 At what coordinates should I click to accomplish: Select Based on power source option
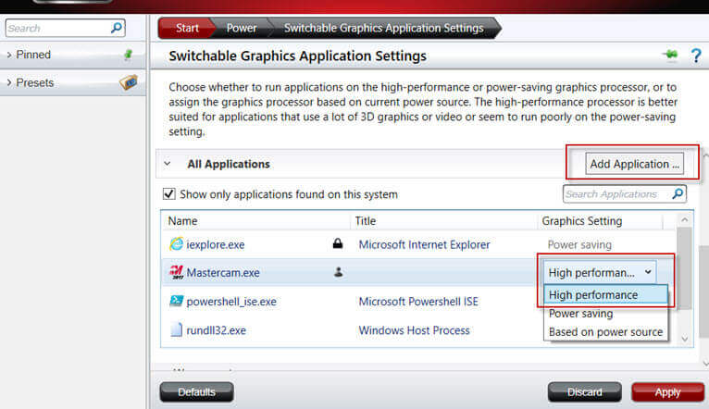coord(605,332)
